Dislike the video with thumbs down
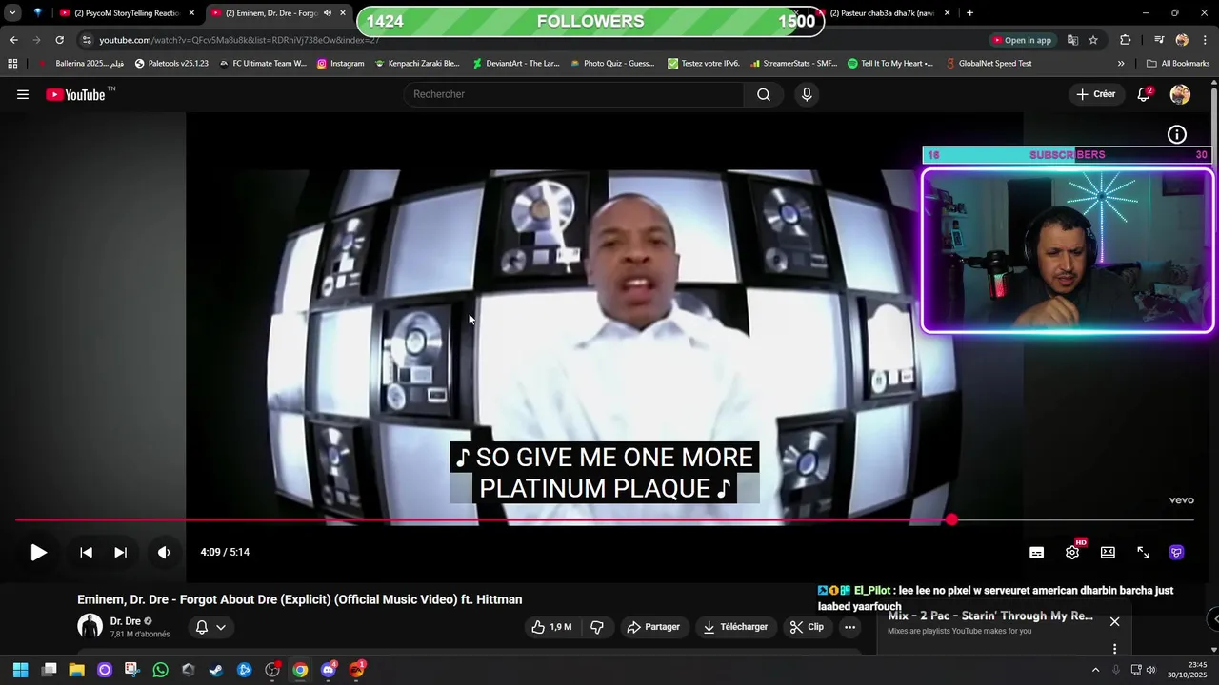Image resolution: width=1219 pixels, height=685 pixels. pyautogui.click(x=597, y=627)
